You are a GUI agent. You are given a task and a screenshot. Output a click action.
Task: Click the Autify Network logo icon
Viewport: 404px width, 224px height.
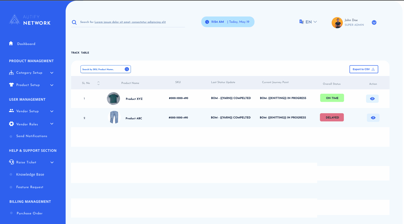coord(14,20)
